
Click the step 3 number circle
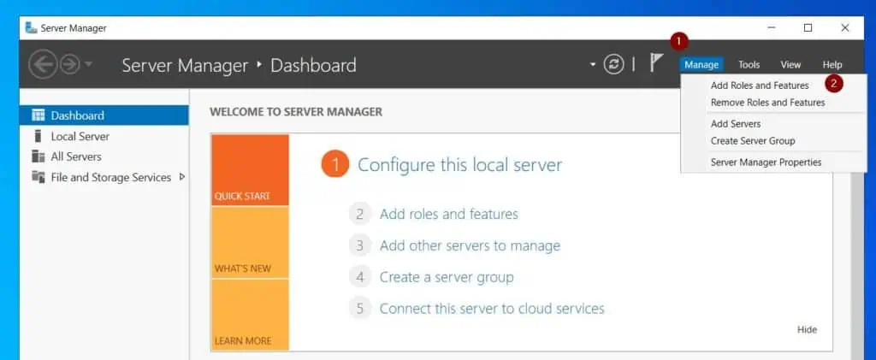coord(360,245)
